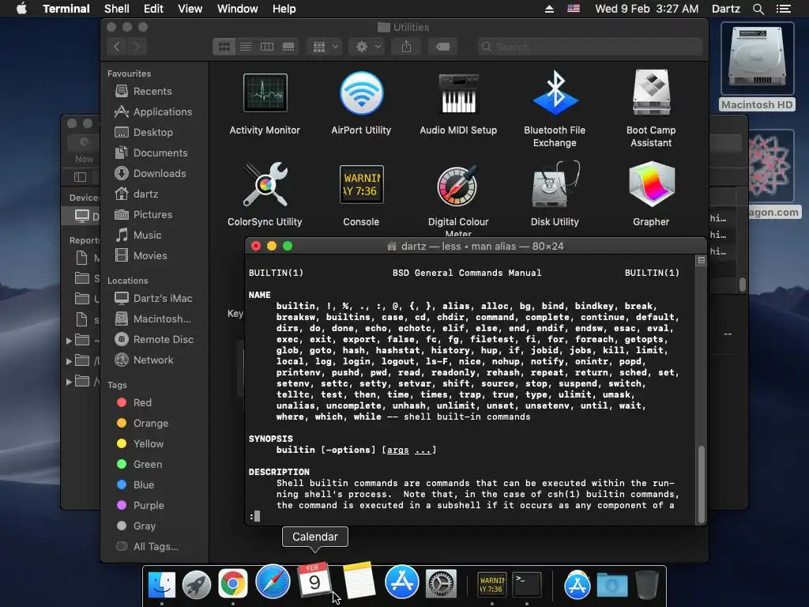Open the View menu
The image size is (809, 607).
click(x=190, y=9)
